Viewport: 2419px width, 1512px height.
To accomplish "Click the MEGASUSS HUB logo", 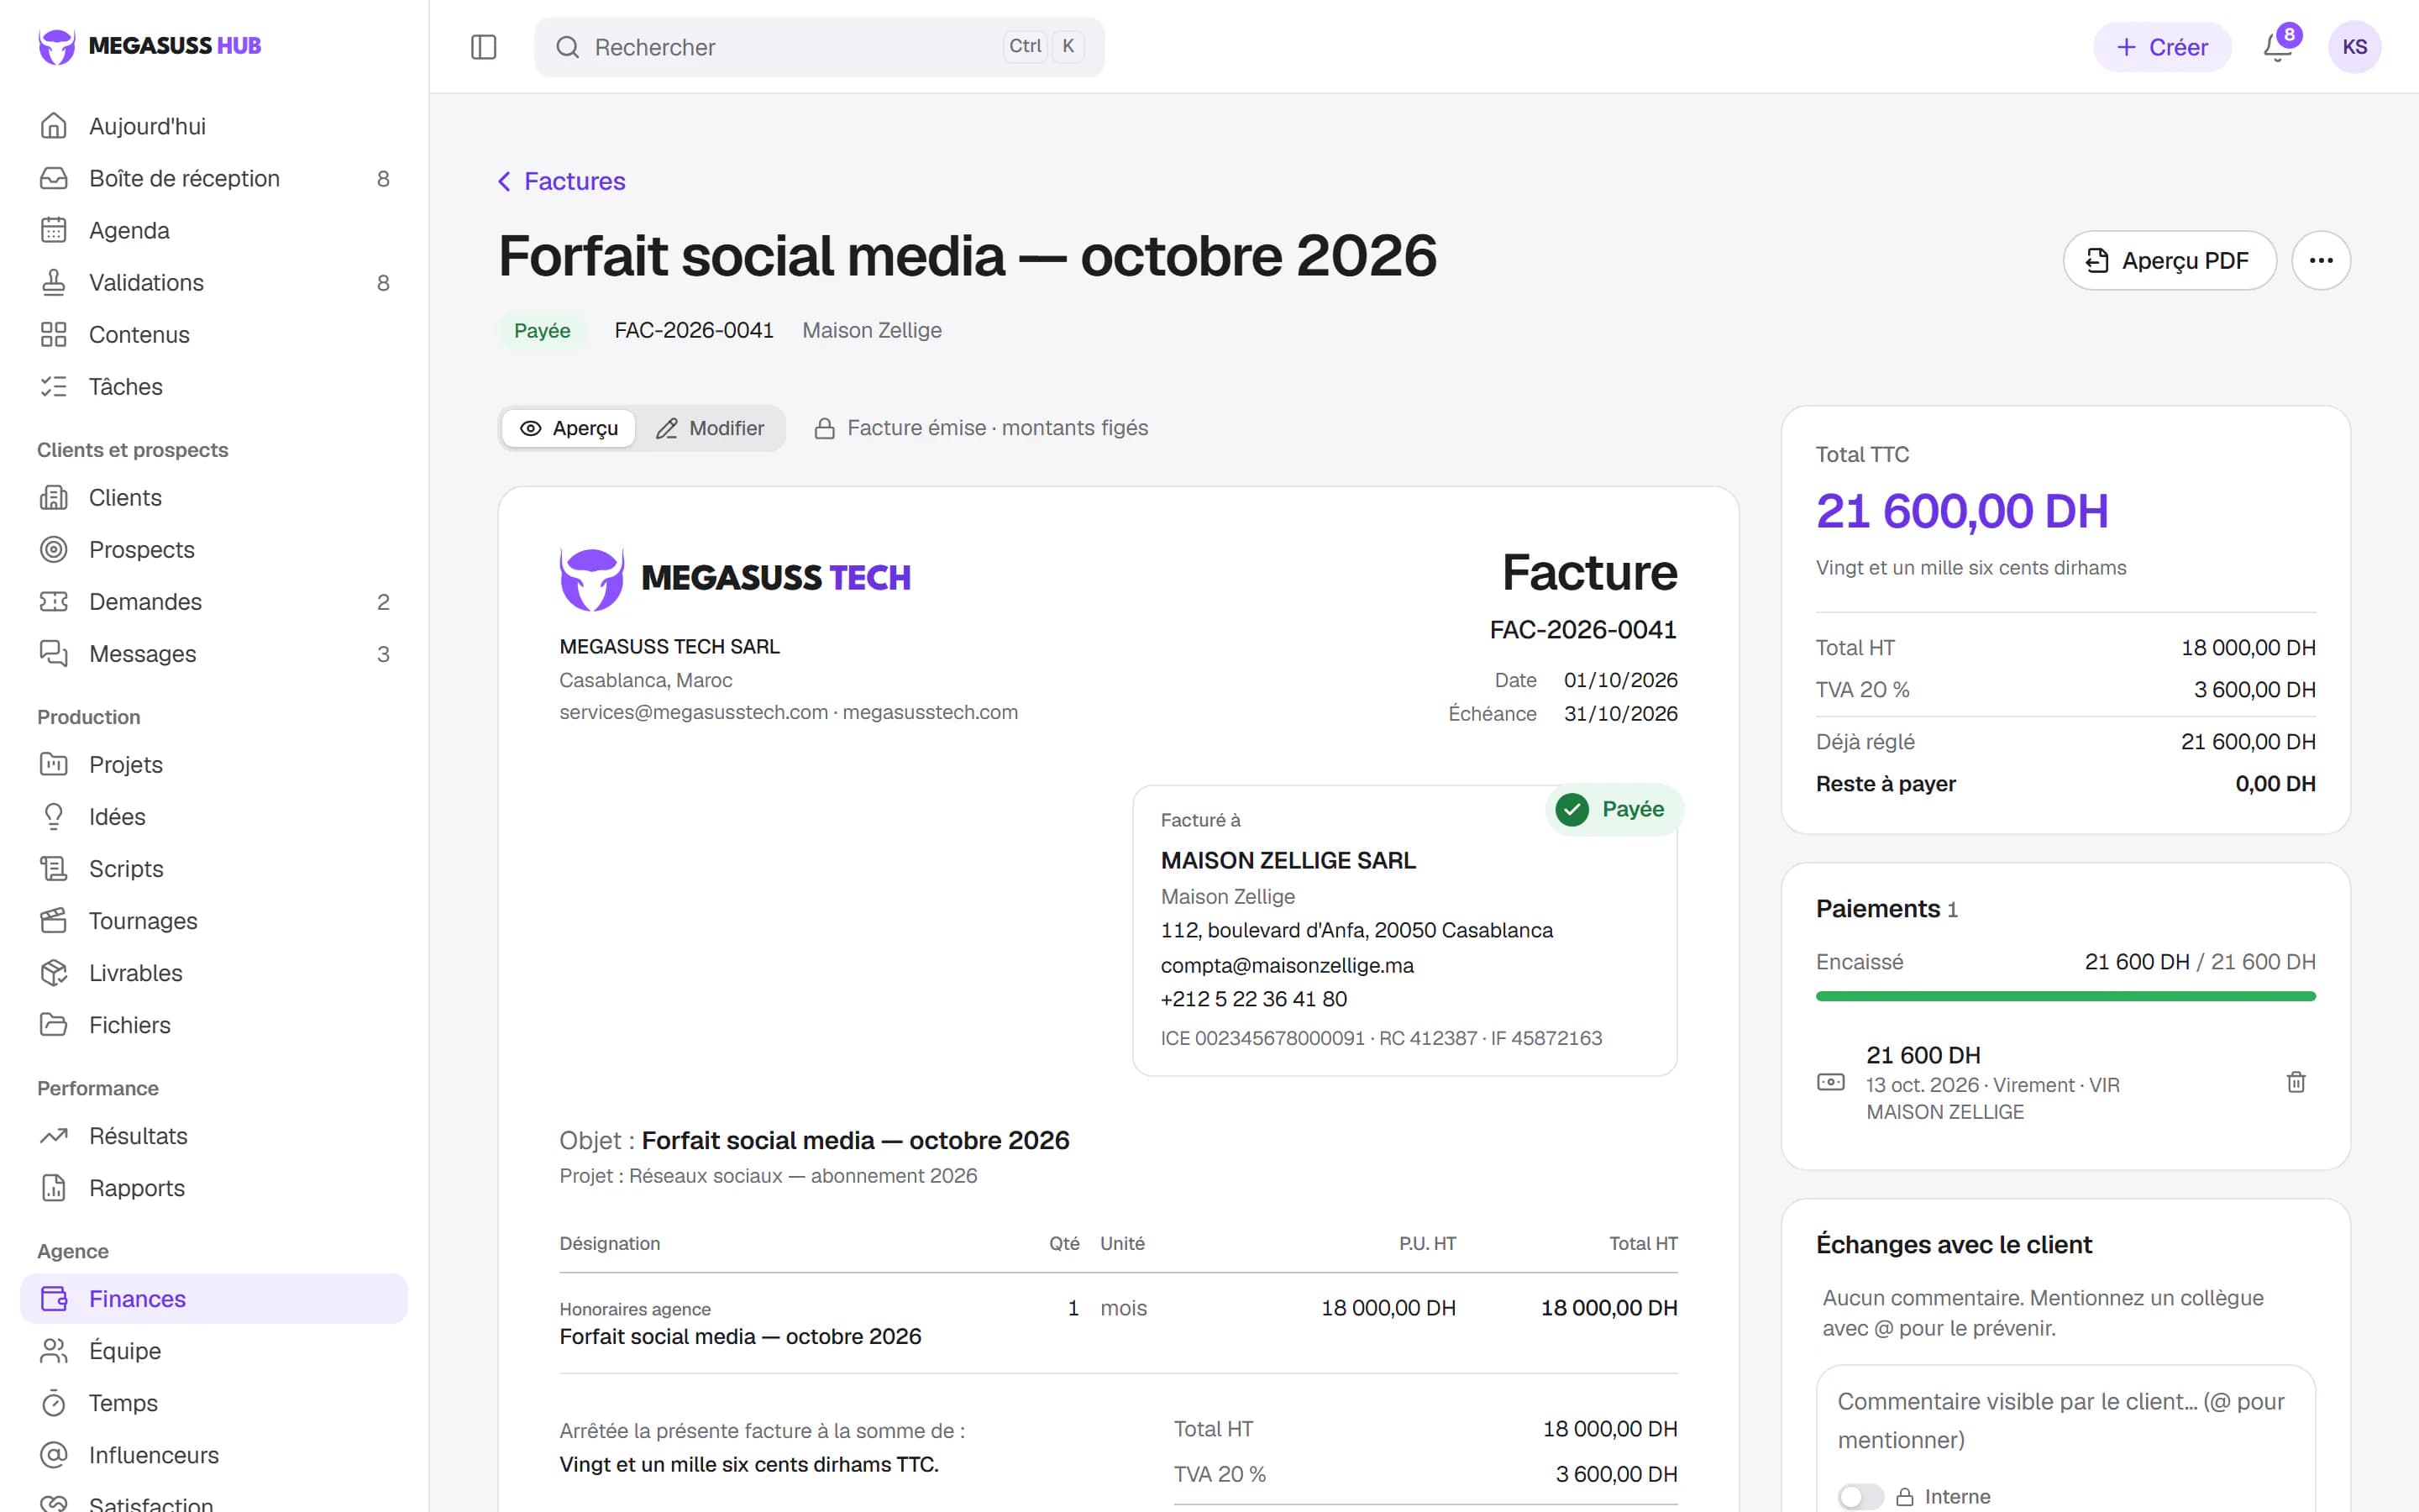I will pyautogui.click(x=150, y=46).
